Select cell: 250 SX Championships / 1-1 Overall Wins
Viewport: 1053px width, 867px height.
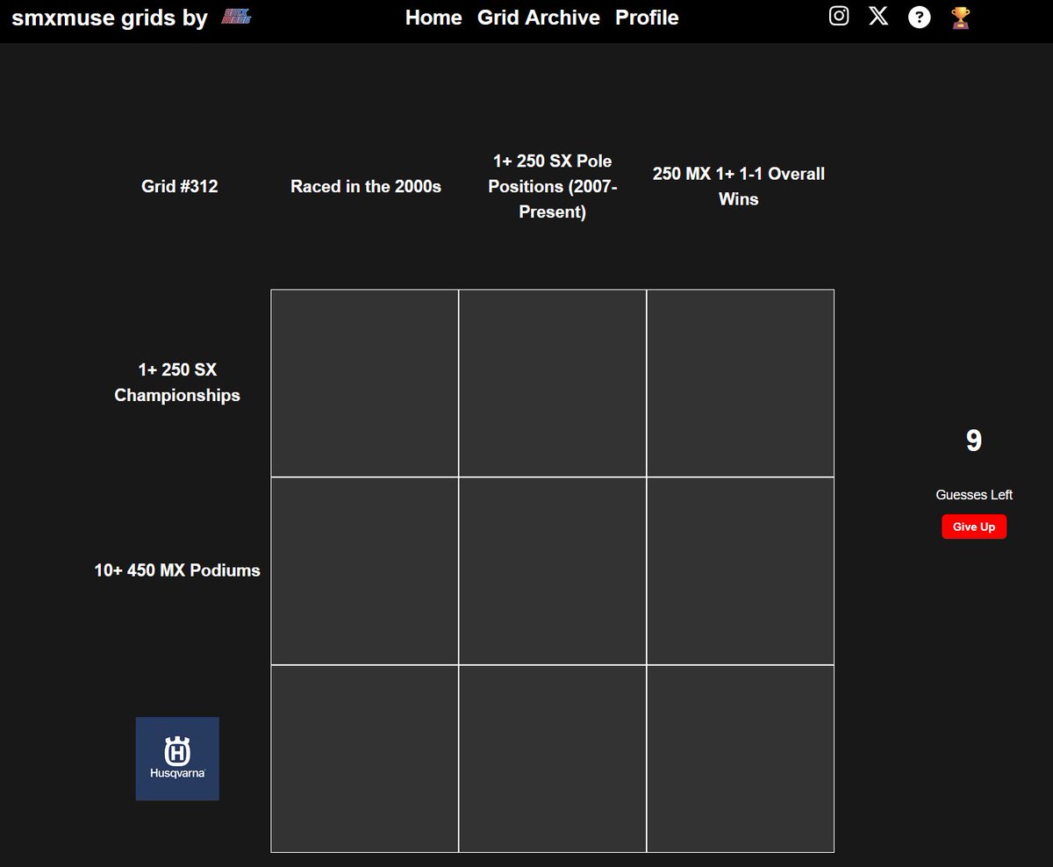pyautogui.click(x=741, y=383)
